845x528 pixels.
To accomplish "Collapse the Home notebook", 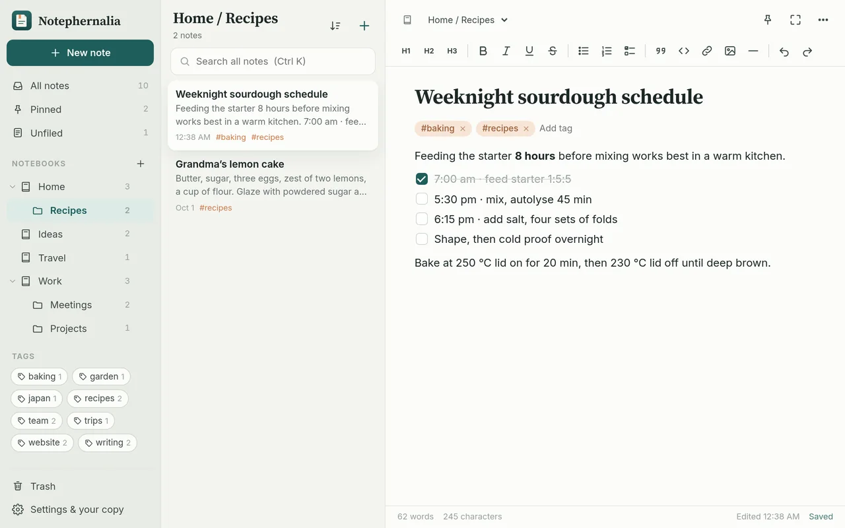I will click(13, 187).
